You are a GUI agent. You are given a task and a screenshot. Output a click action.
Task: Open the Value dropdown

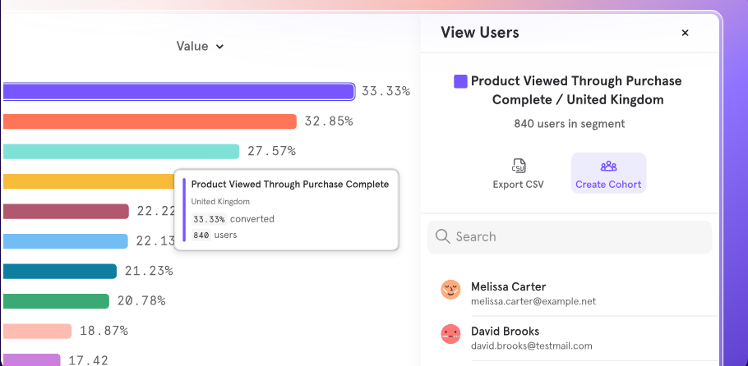(x=200, y=46)
